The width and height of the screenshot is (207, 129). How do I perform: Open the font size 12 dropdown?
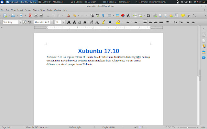pos(63,22)
